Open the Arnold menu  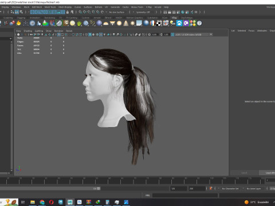(x=158, y=7)
